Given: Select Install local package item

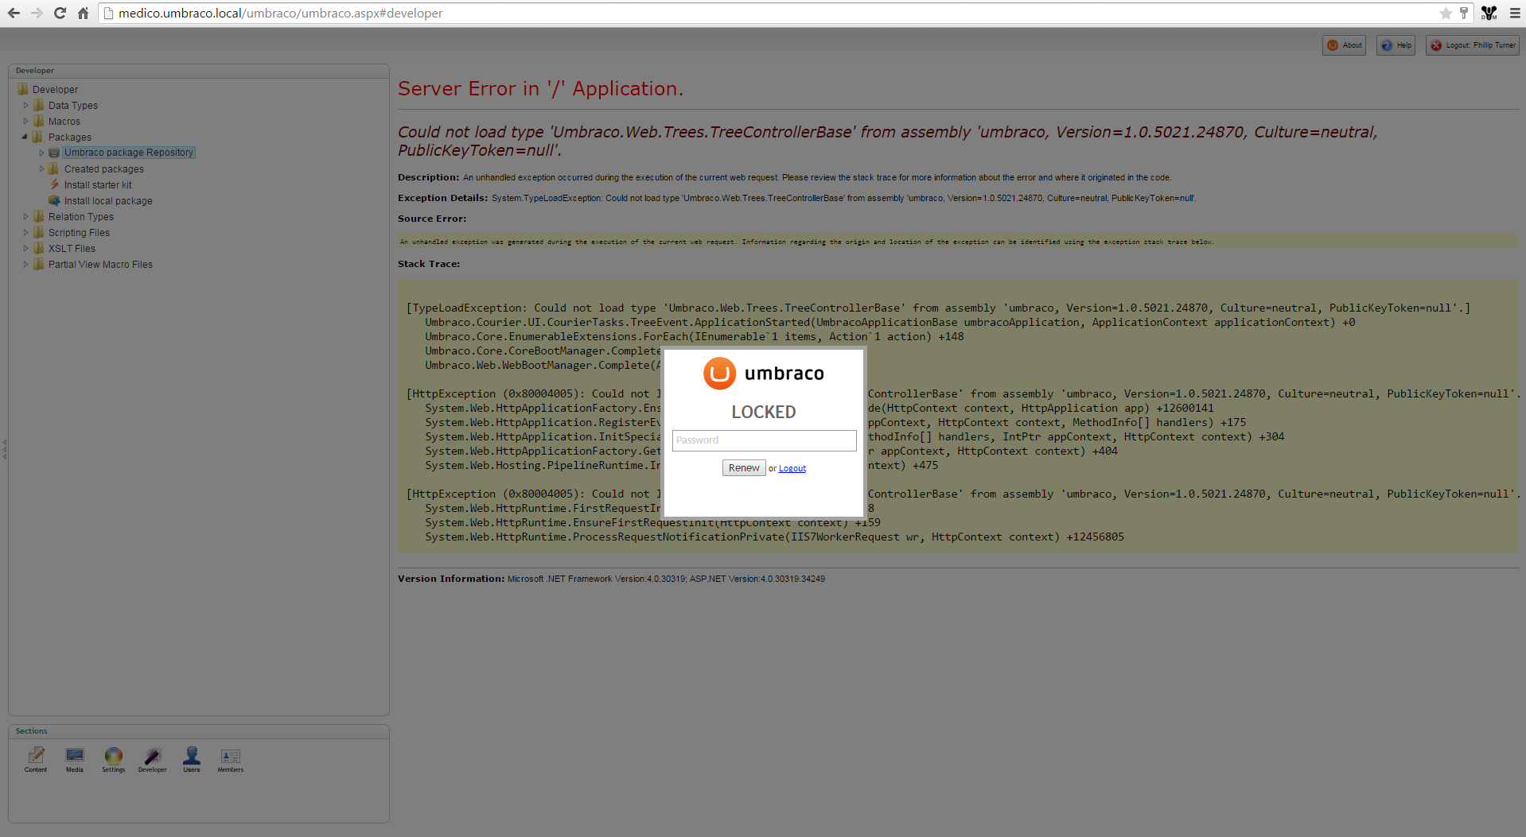Looking at the screenshot, I should coord(108,201).
